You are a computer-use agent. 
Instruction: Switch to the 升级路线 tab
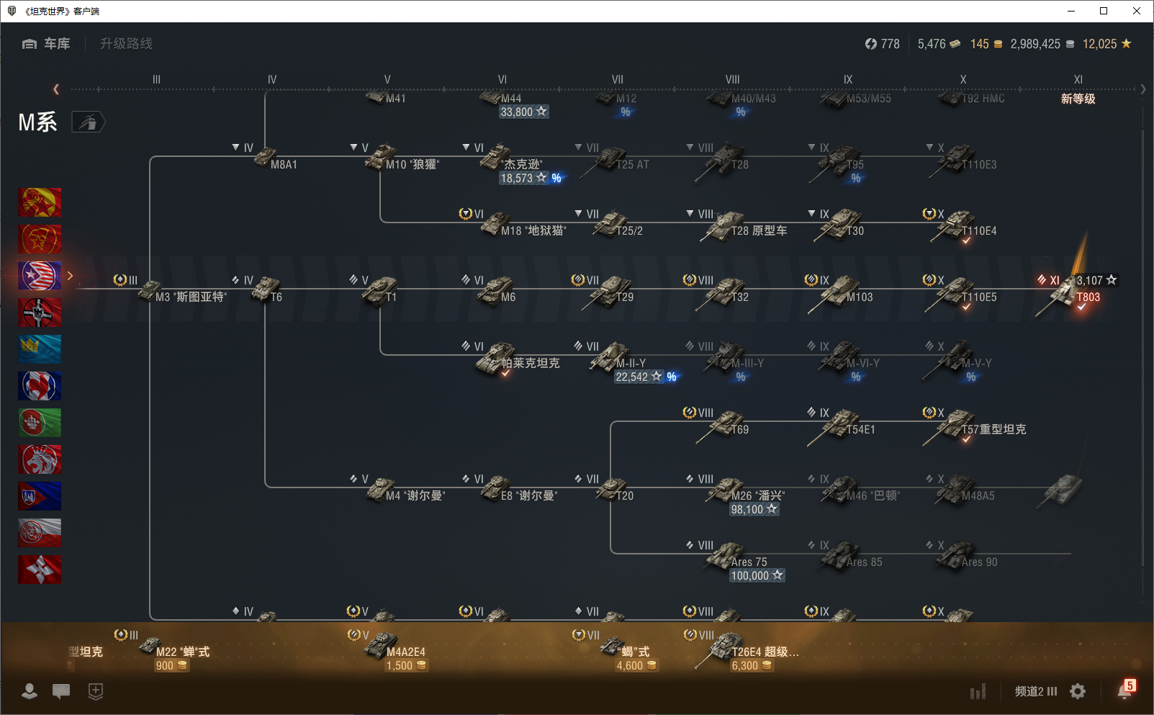[x=126, y=44]
